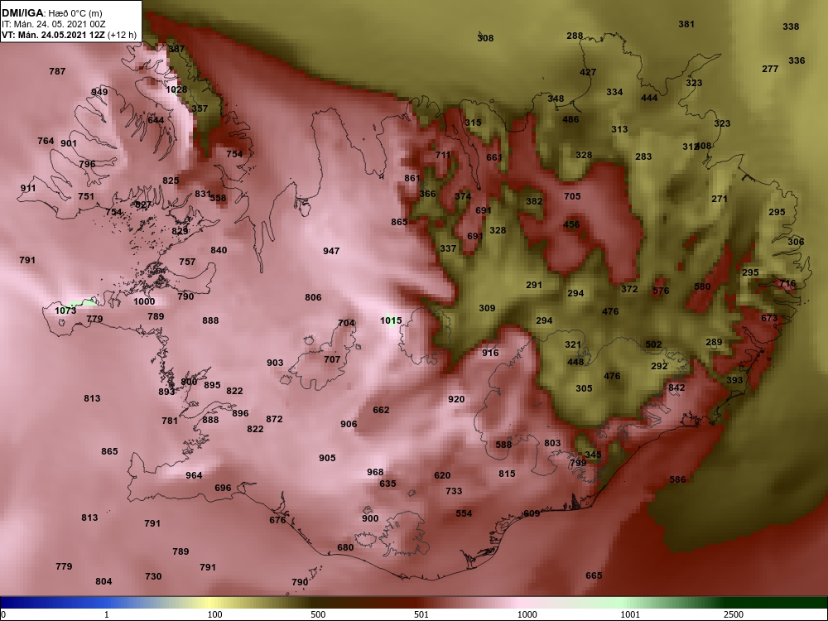The height and width of the screenshot is (621, 828).
Task: Click the 100 label on the color scale
Action: pos(214,614)
